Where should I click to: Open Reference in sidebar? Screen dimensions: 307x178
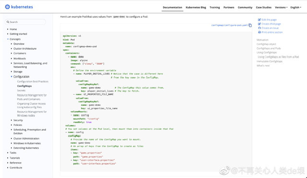click(15, 163)
